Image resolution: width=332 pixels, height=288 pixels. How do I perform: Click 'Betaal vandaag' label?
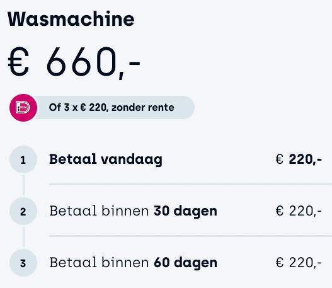(x=106, y=159)
